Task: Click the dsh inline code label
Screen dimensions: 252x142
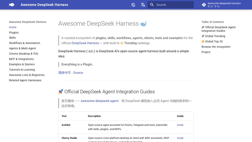Action: coord(91,51)
